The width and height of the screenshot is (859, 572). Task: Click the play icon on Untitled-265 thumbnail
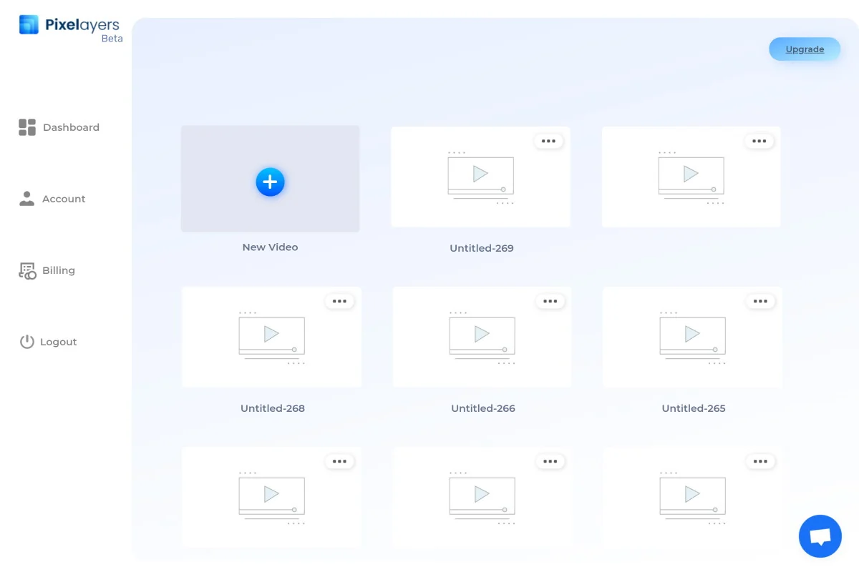[691, 334]
